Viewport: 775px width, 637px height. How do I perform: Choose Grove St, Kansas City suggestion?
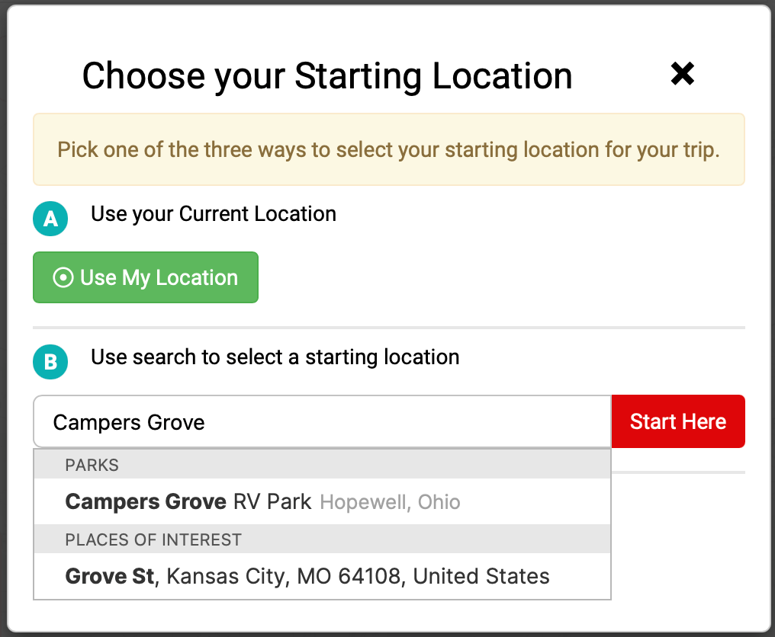click(x=307, y=576)
